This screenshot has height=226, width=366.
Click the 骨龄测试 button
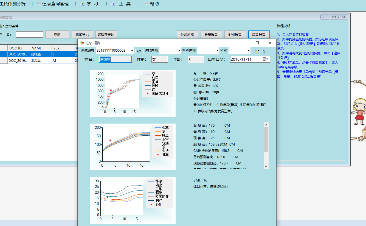[187, 35]
